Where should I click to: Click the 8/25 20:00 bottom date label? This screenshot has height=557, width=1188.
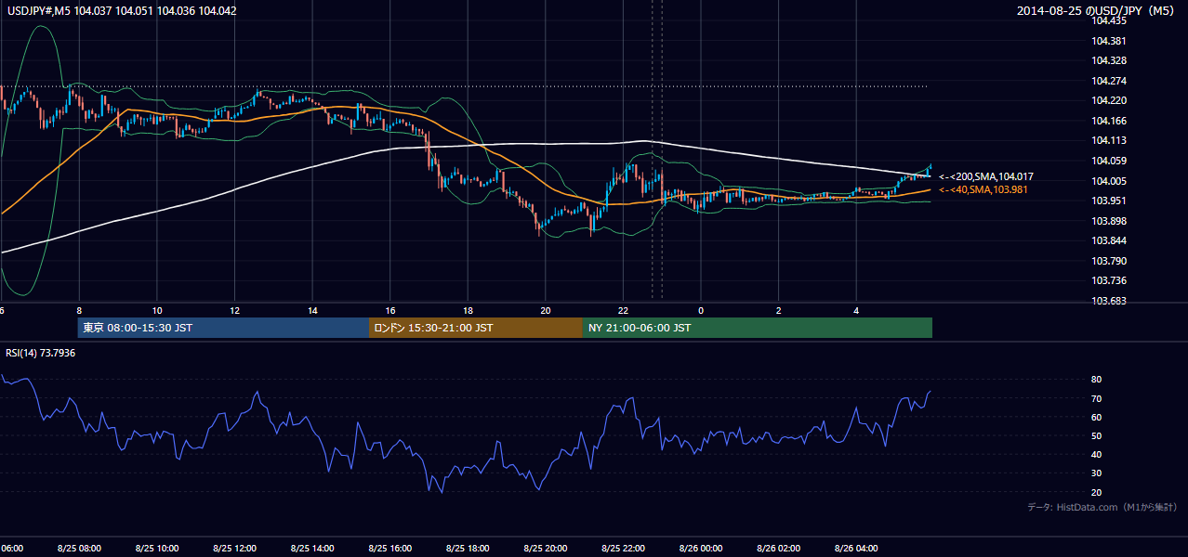pos(546,549)
